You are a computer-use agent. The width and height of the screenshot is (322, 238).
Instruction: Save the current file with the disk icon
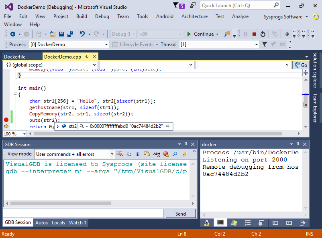tap(61, 34)
